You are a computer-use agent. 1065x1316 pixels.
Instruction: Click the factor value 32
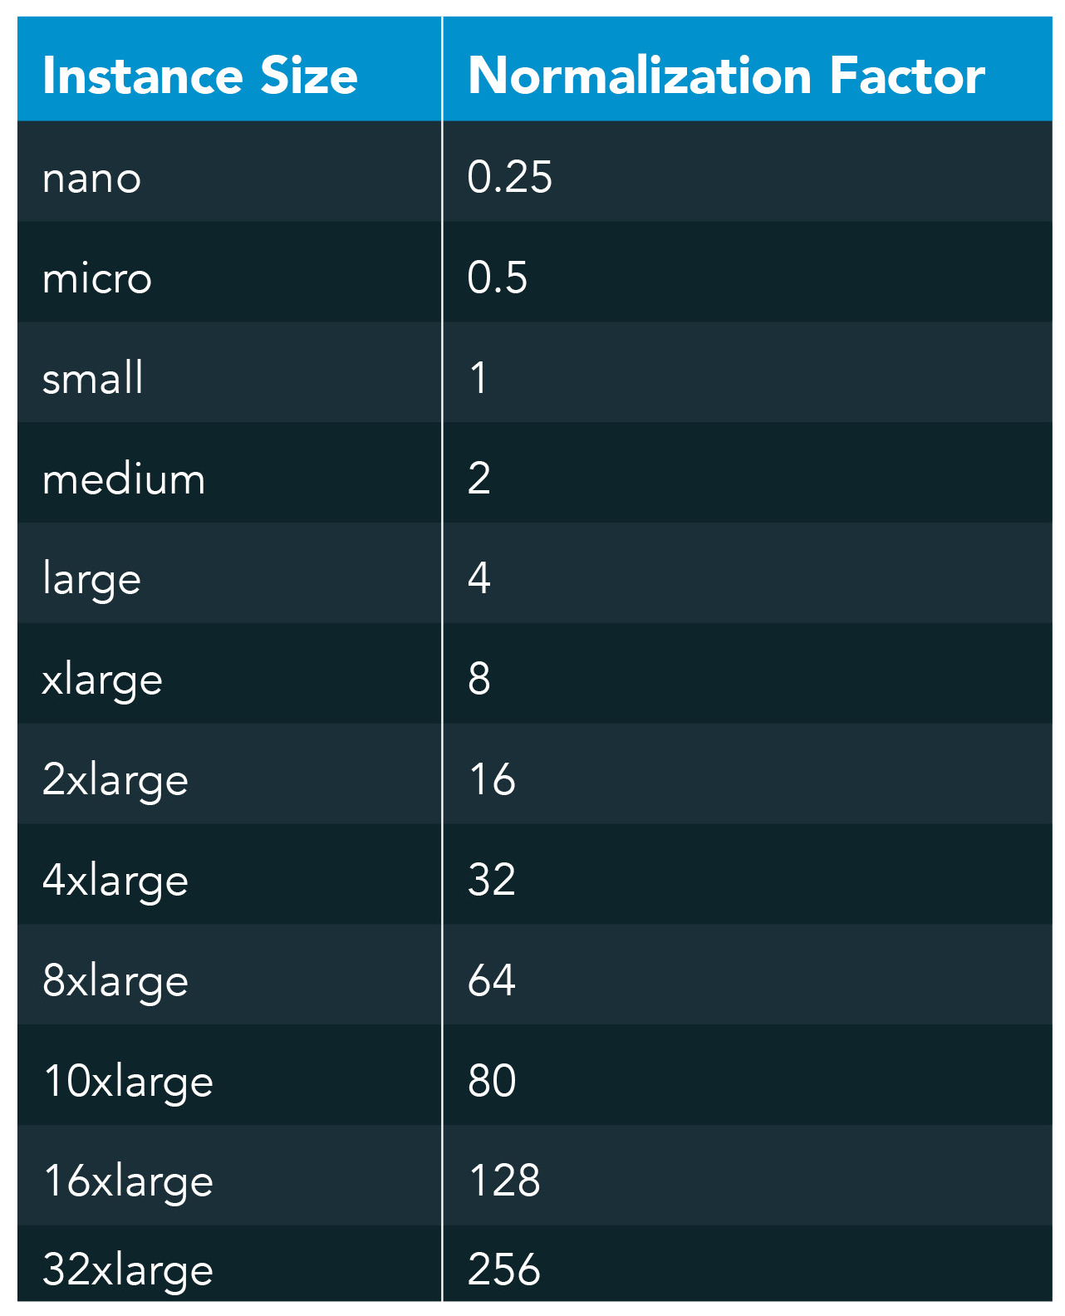[x=492, y=880]
